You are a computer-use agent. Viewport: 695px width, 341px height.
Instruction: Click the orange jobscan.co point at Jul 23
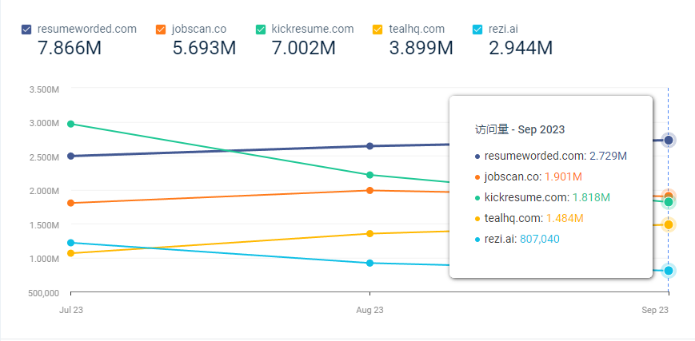pyautogui.click(x=71, y=203)
